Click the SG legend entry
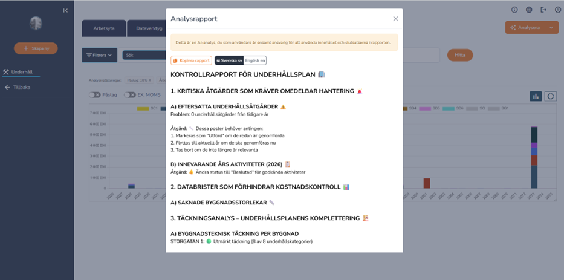The height and width of the screenshot is (280, 564). [477, 108]
